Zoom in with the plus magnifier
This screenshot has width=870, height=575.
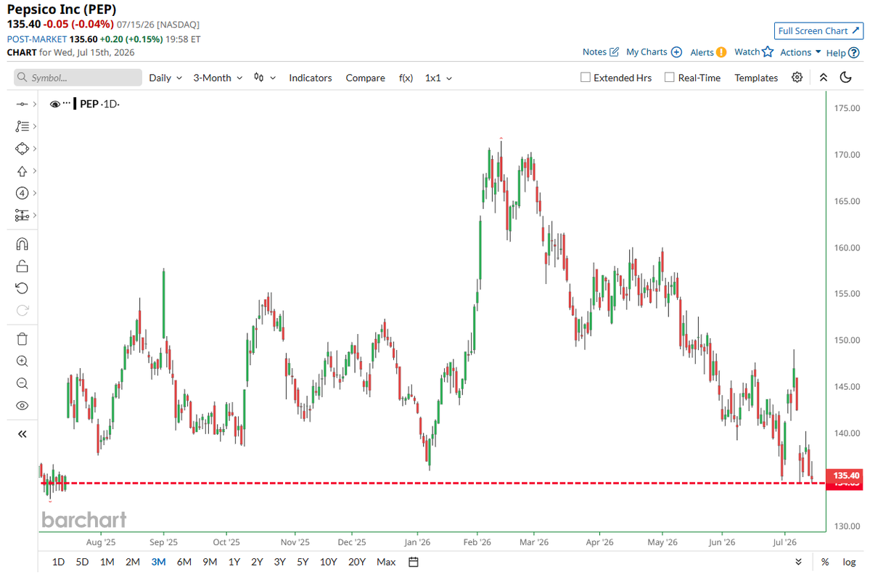click(22, 362)
